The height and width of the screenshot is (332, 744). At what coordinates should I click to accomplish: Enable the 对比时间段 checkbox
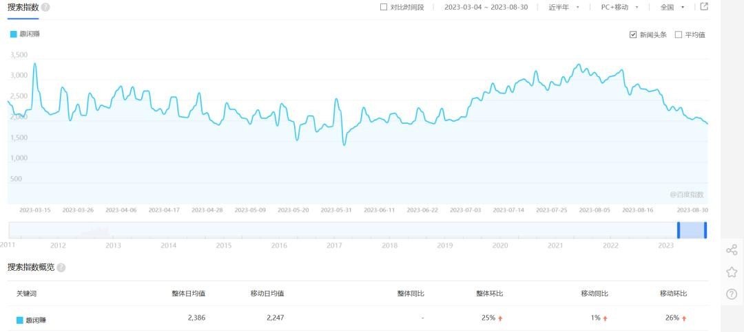pos(384,8)
